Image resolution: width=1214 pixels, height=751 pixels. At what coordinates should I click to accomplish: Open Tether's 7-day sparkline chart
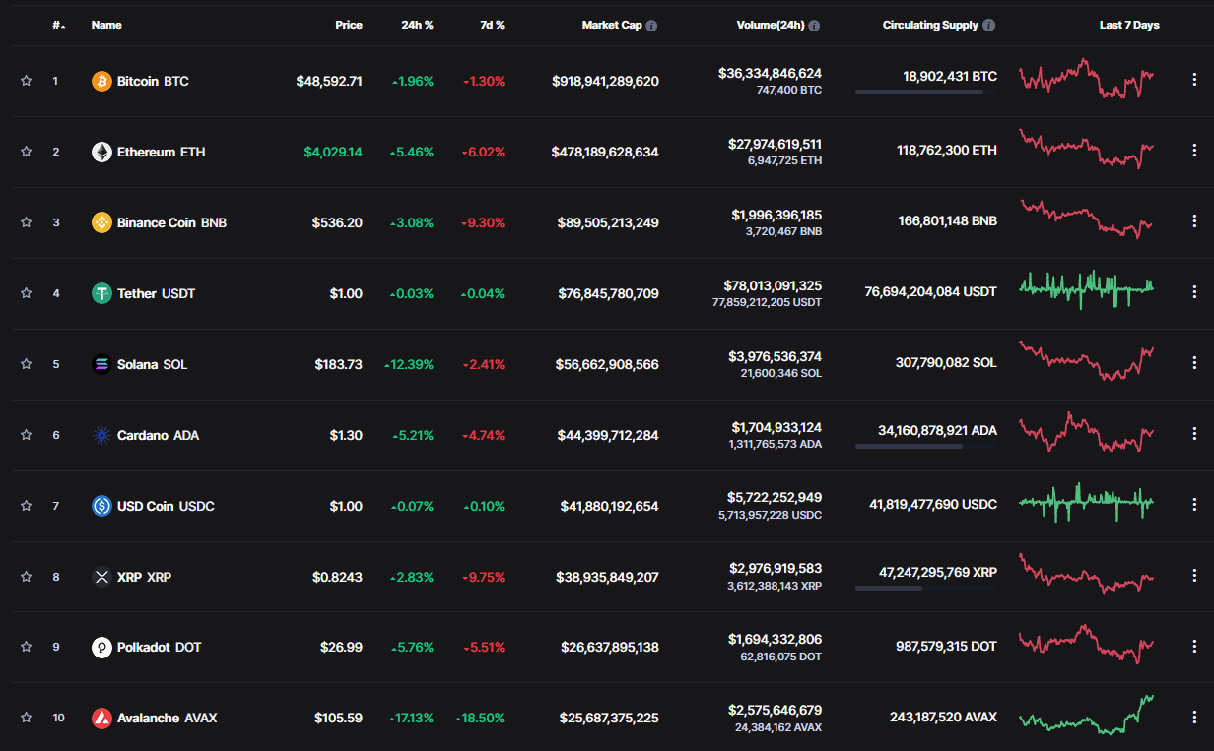point(1086,290)
